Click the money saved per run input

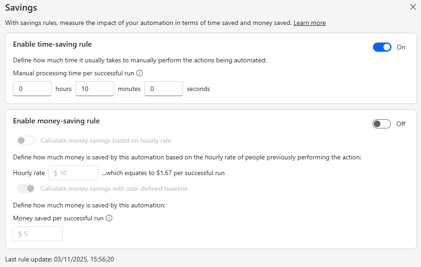tap(37, 234)
